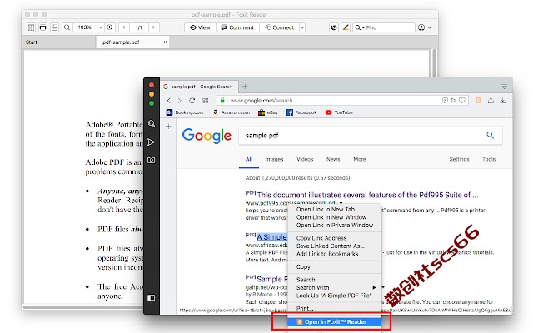Select the Comment mode button in Foxit
The image size is (533, 333).
click(237, 27)
